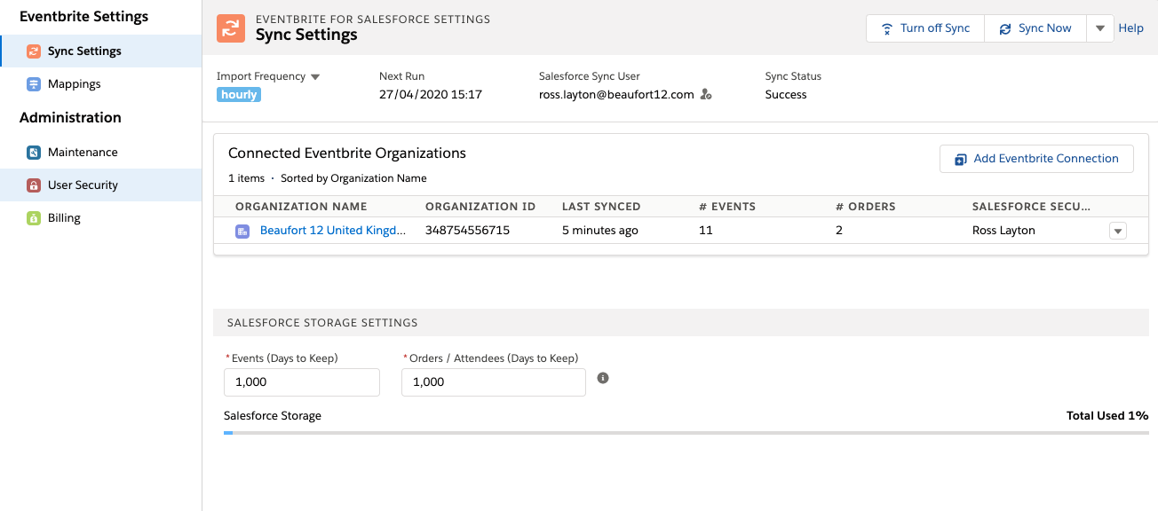Open the Billing section
Screen dimensions: 1158x511
(x=101, y=218)
